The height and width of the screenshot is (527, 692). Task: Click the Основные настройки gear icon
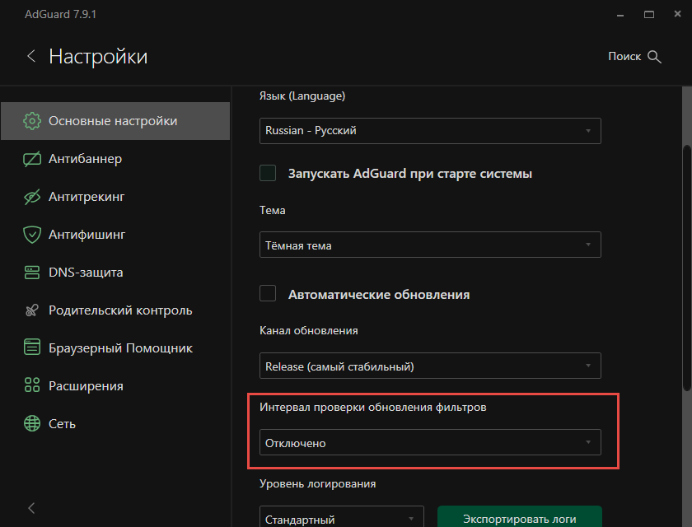coord(32,121)
